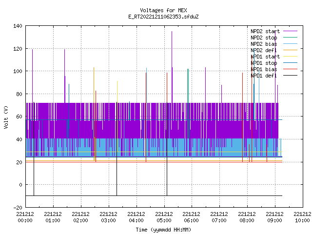Select the NPD2 start legend label

[265, 31]
